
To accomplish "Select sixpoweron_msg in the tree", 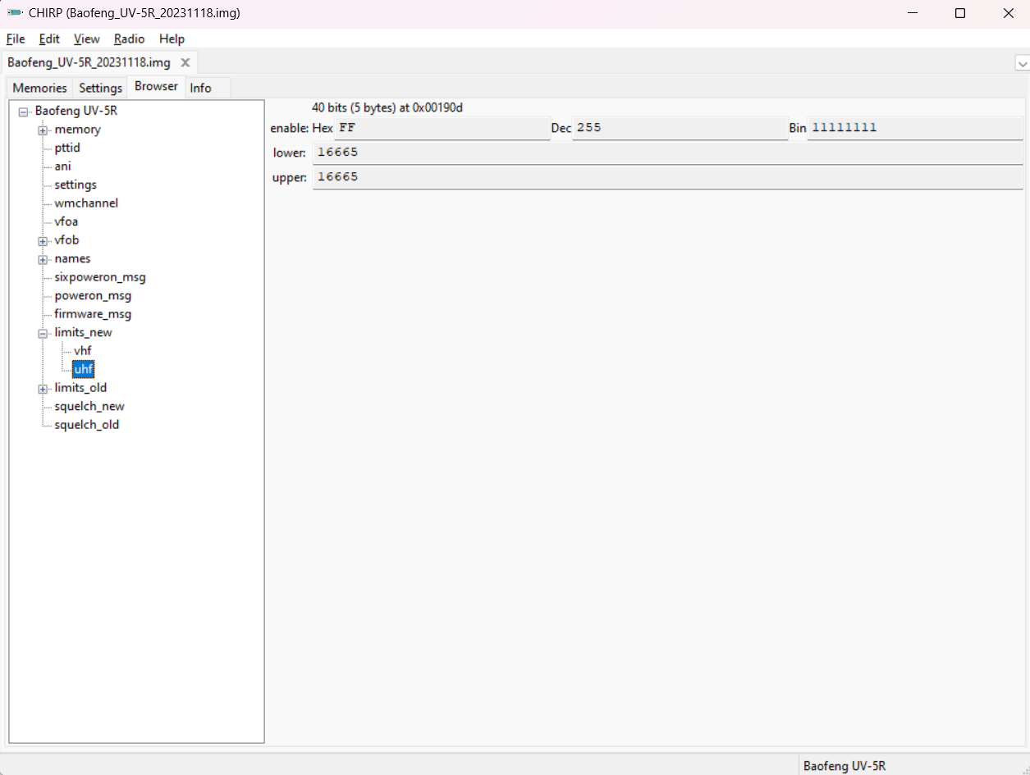I will coord(100,277).
